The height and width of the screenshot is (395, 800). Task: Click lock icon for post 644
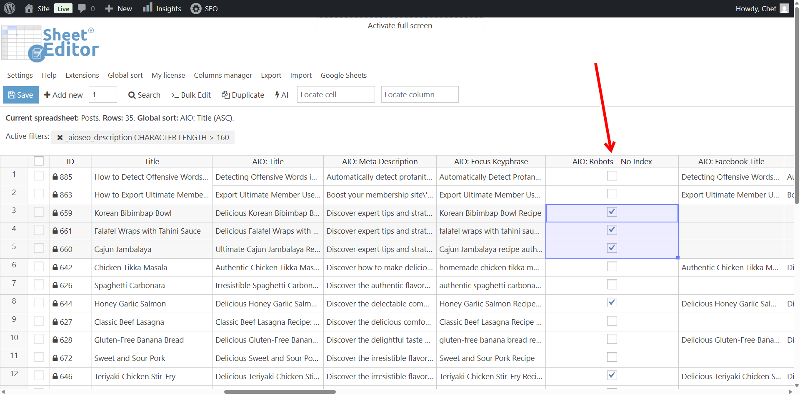55,304
